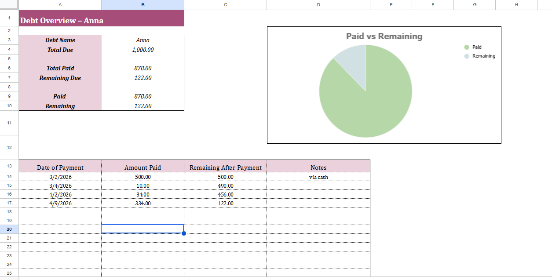Click the Remaining Due label cell
The width and height of the screenshot is (552, 280).
60,78
